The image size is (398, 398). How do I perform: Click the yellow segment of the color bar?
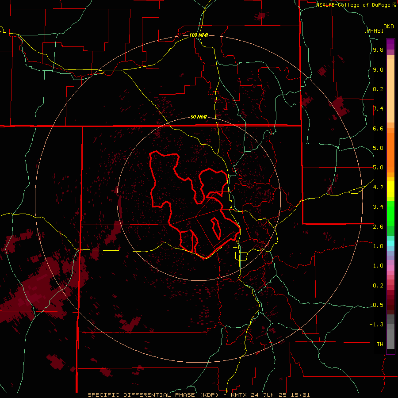click(390, 189)
